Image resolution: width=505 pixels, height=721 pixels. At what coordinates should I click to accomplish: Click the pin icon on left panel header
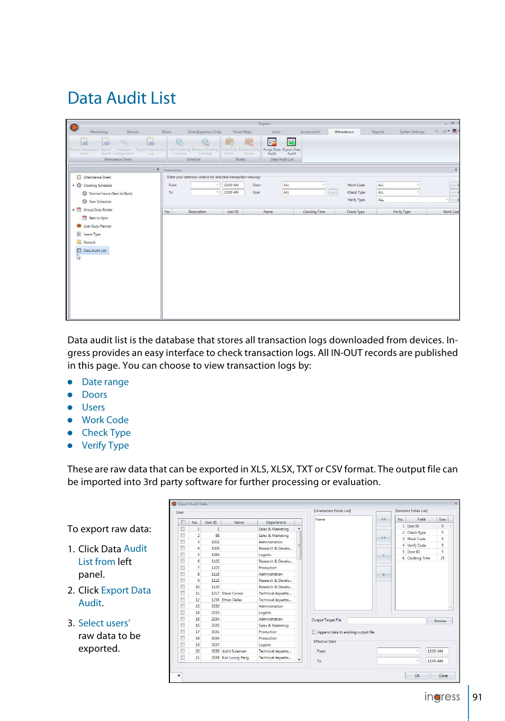[x=158, y=170]
